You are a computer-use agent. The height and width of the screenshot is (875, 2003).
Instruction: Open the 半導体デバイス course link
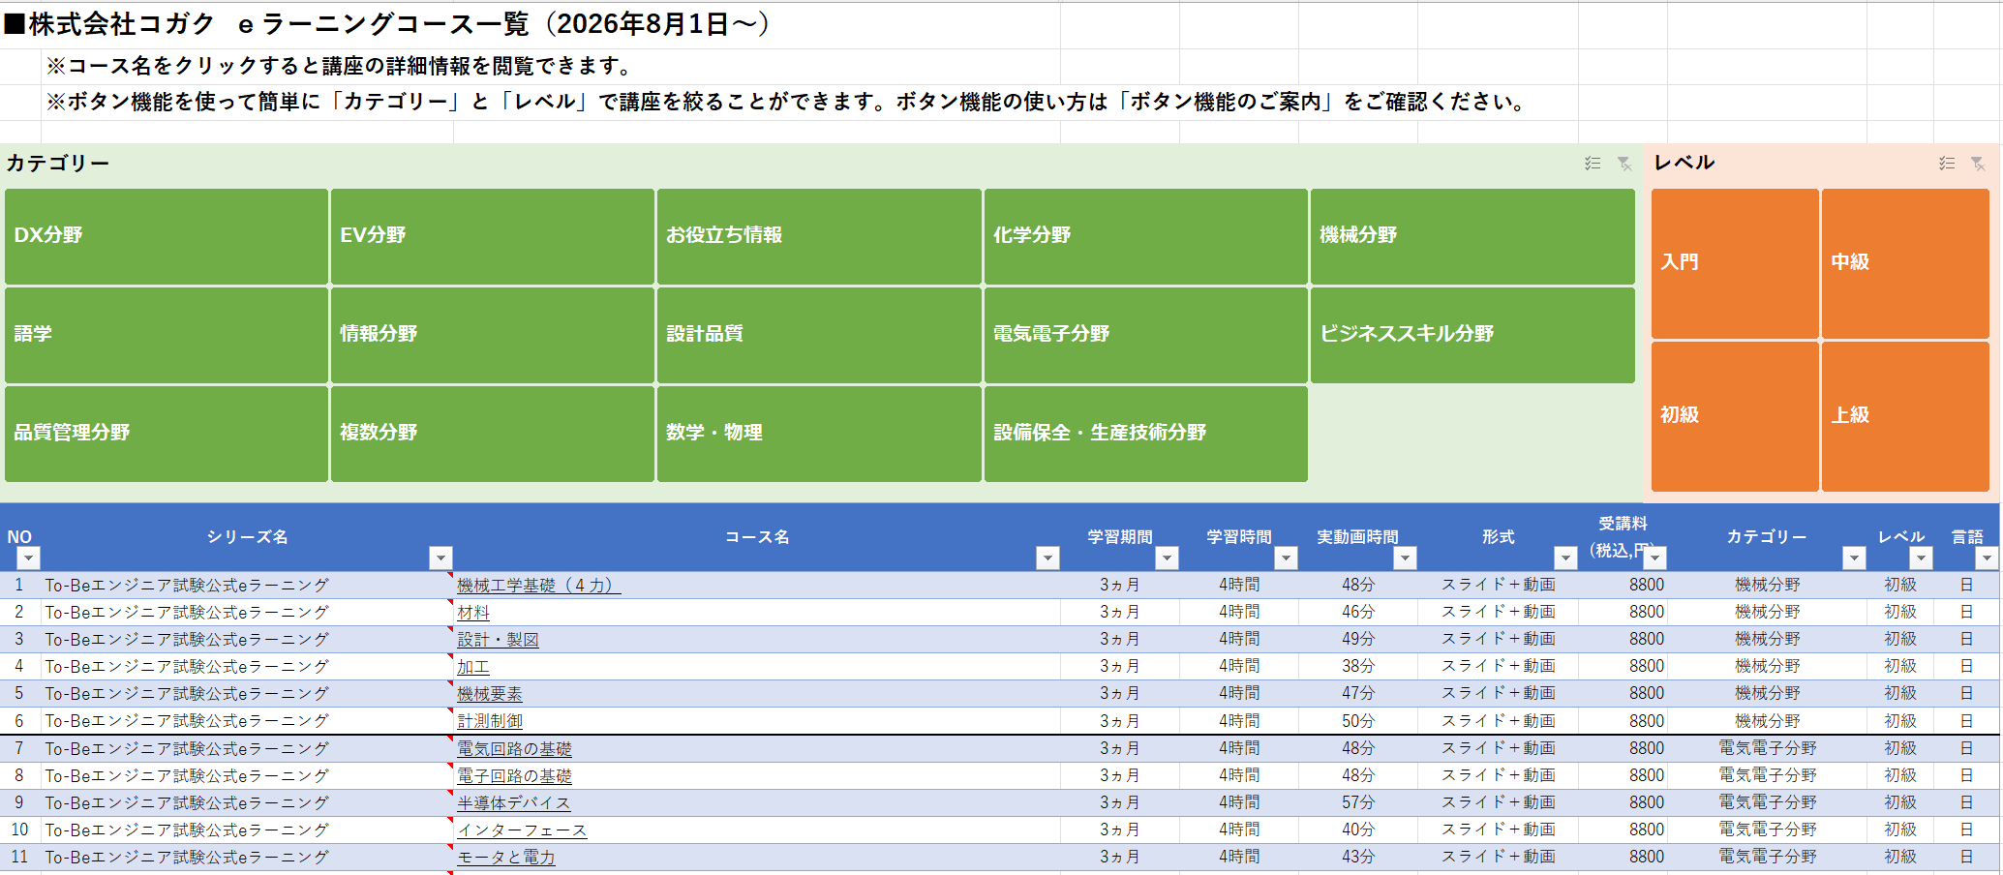click(x=513, y=803)
